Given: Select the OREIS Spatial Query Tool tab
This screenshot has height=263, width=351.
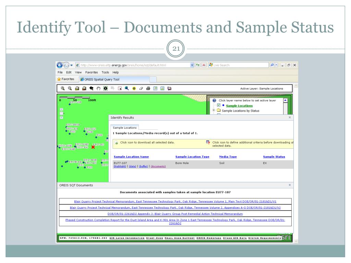Looking at the screenshot, I should tap(114, 79).
